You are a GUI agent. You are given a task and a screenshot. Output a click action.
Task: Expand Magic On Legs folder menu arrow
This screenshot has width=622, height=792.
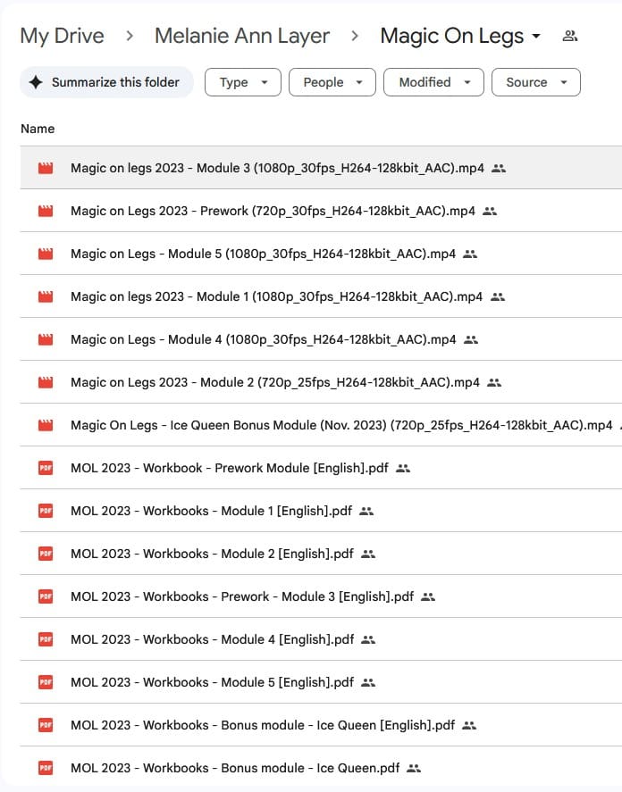(536, 37)
